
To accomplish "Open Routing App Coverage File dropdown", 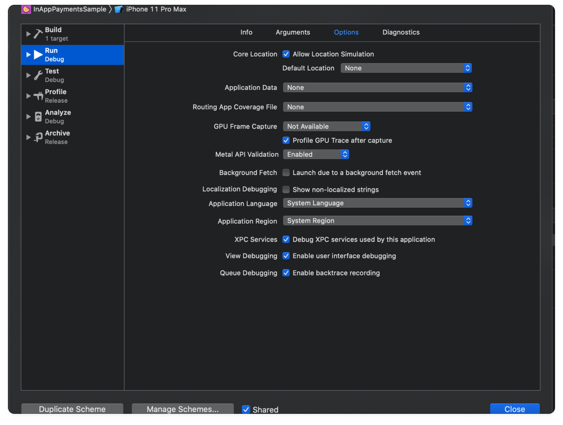I will [377, 107].
